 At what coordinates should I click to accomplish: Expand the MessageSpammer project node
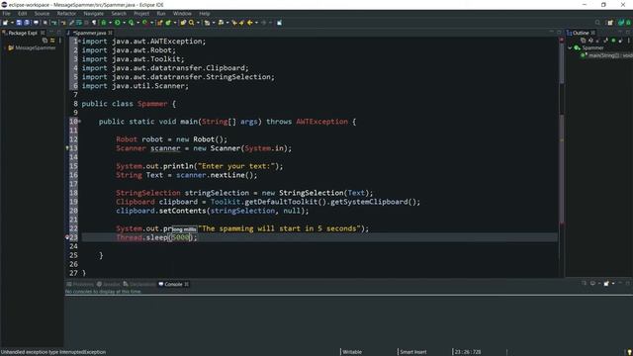click(x=5, y=47)
